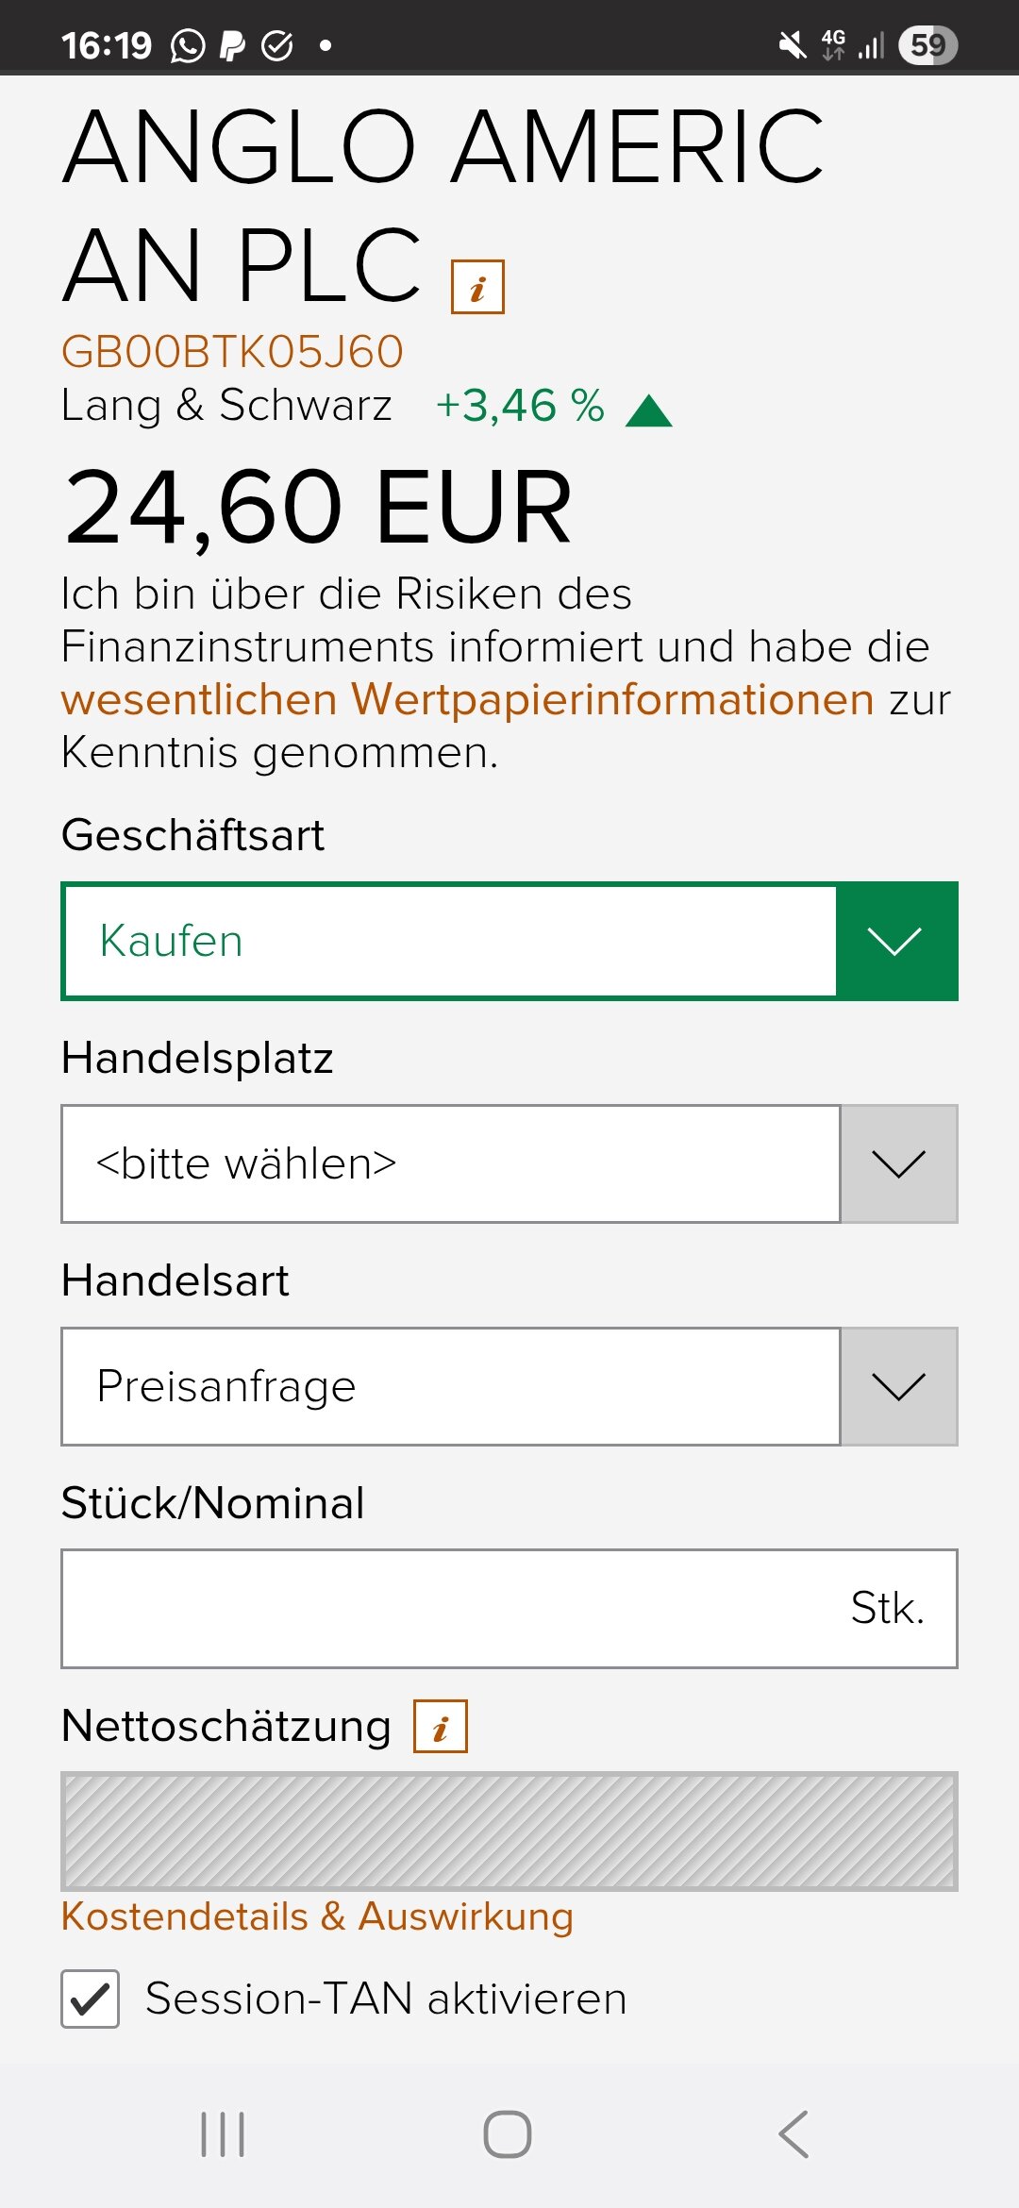This screenshot has width=1019, height=2208.
Task: Open Kostendetails & Auswirkung link
Action: (317, 1916)
